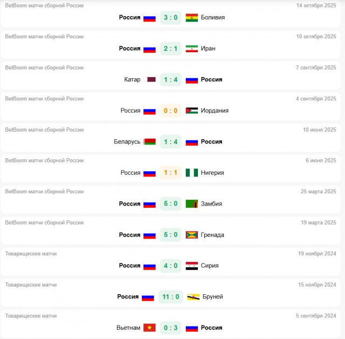Click the Nigeria flag icon
Viewport: 345px width, 339px height.
click(x=191, y=173)
